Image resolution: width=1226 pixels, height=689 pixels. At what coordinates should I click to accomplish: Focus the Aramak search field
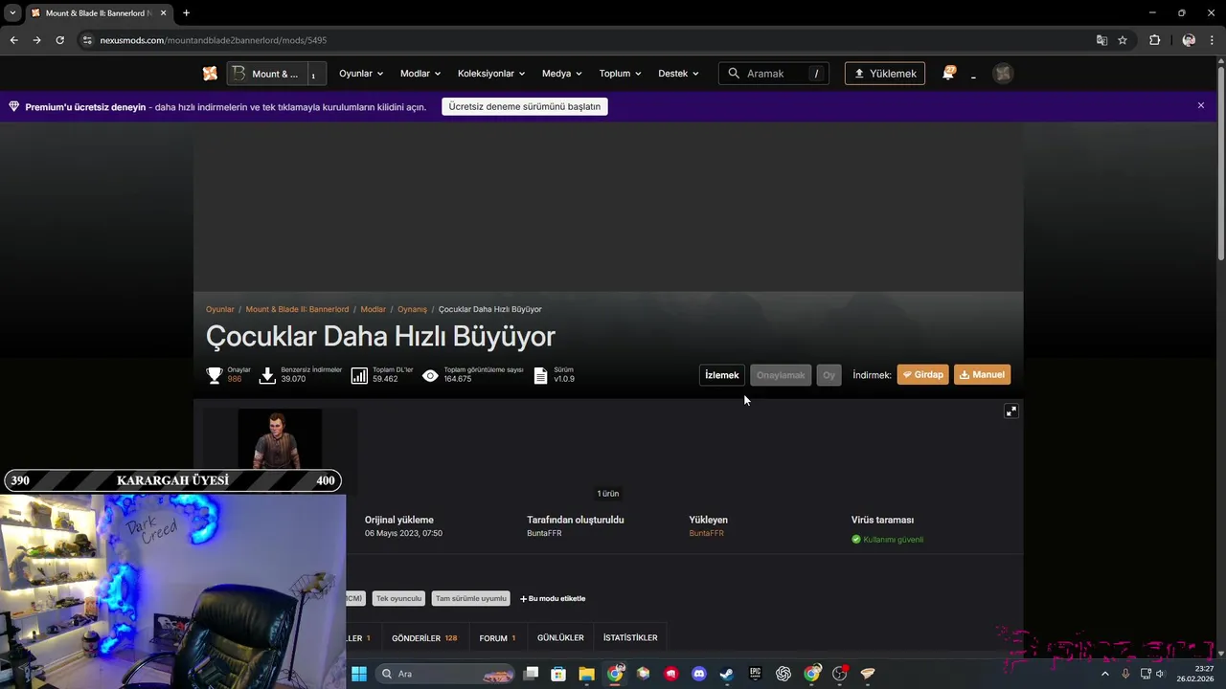(774, 74)
